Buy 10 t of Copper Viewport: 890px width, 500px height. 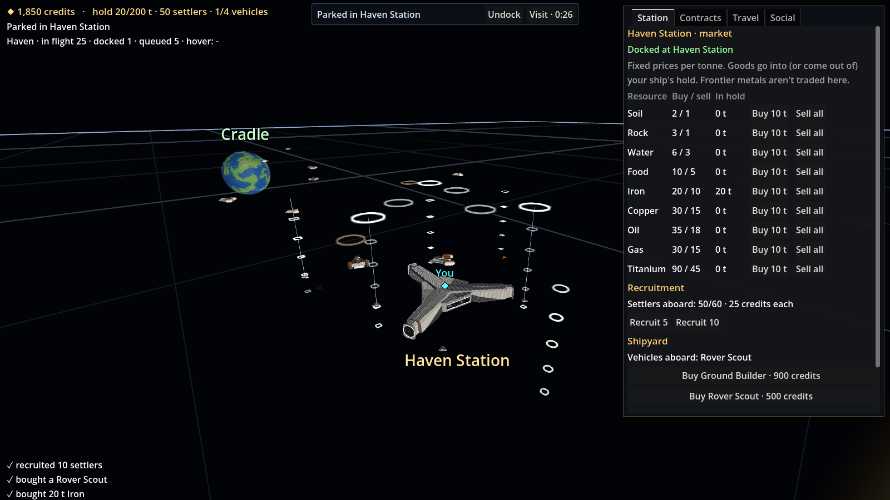[x=769, y=211]
